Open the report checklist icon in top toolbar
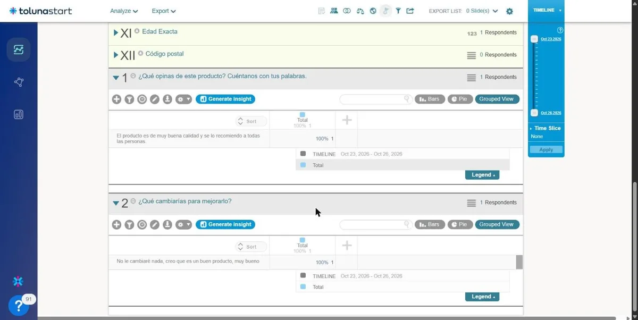Viewport: 638px width, 320px height. coord(321,11)
